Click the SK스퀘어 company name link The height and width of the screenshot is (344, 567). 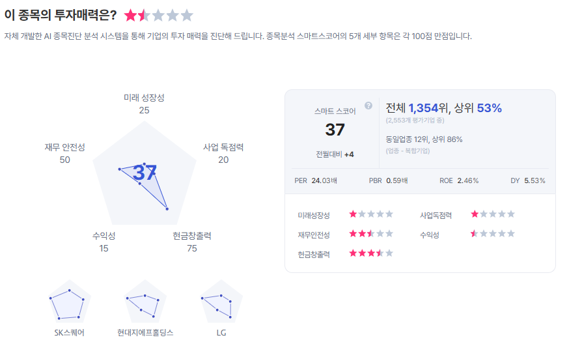pyautogui.click(x=69, y=333)
